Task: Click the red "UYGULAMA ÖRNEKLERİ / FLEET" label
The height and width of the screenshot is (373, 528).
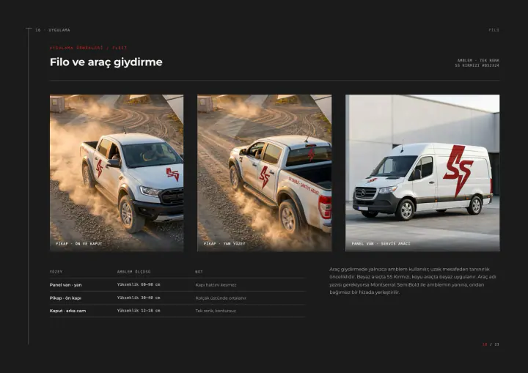Action: click(88, 48)
